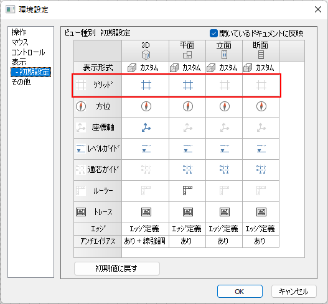Click the 初期値に戻す button
This screenshot has width=328, height=304.
[117, 269]
